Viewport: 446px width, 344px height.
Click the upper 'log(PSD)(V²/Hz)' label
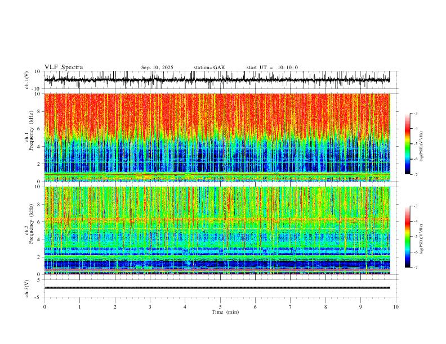click(x=422, y=147)
